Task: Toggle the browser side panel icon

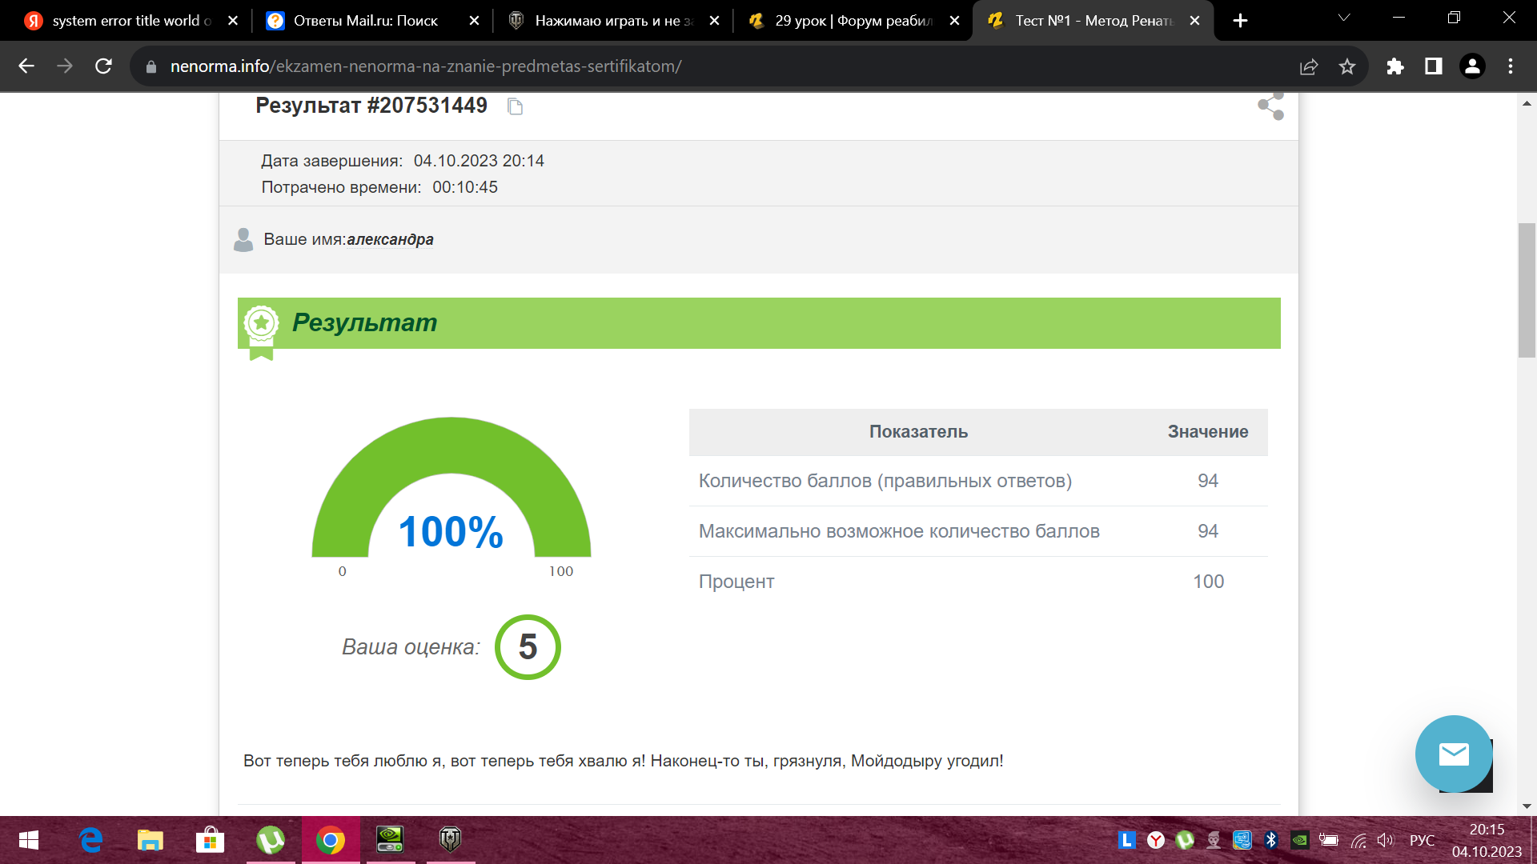Action: [x=1433, y=66]
